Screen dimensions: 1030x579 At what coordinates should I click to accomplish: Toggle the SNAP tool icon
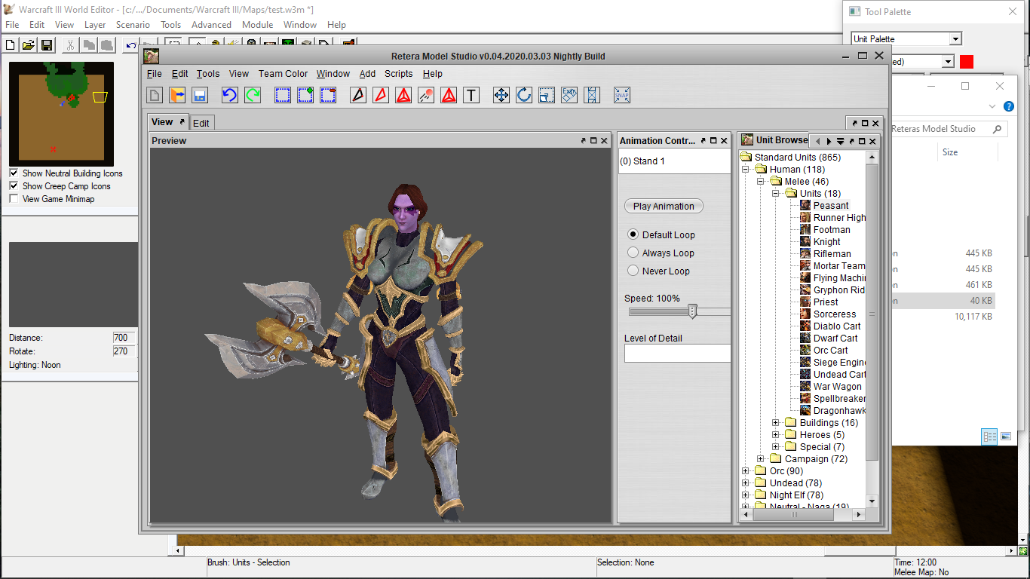pyautogui.click(x=622, y=95)
